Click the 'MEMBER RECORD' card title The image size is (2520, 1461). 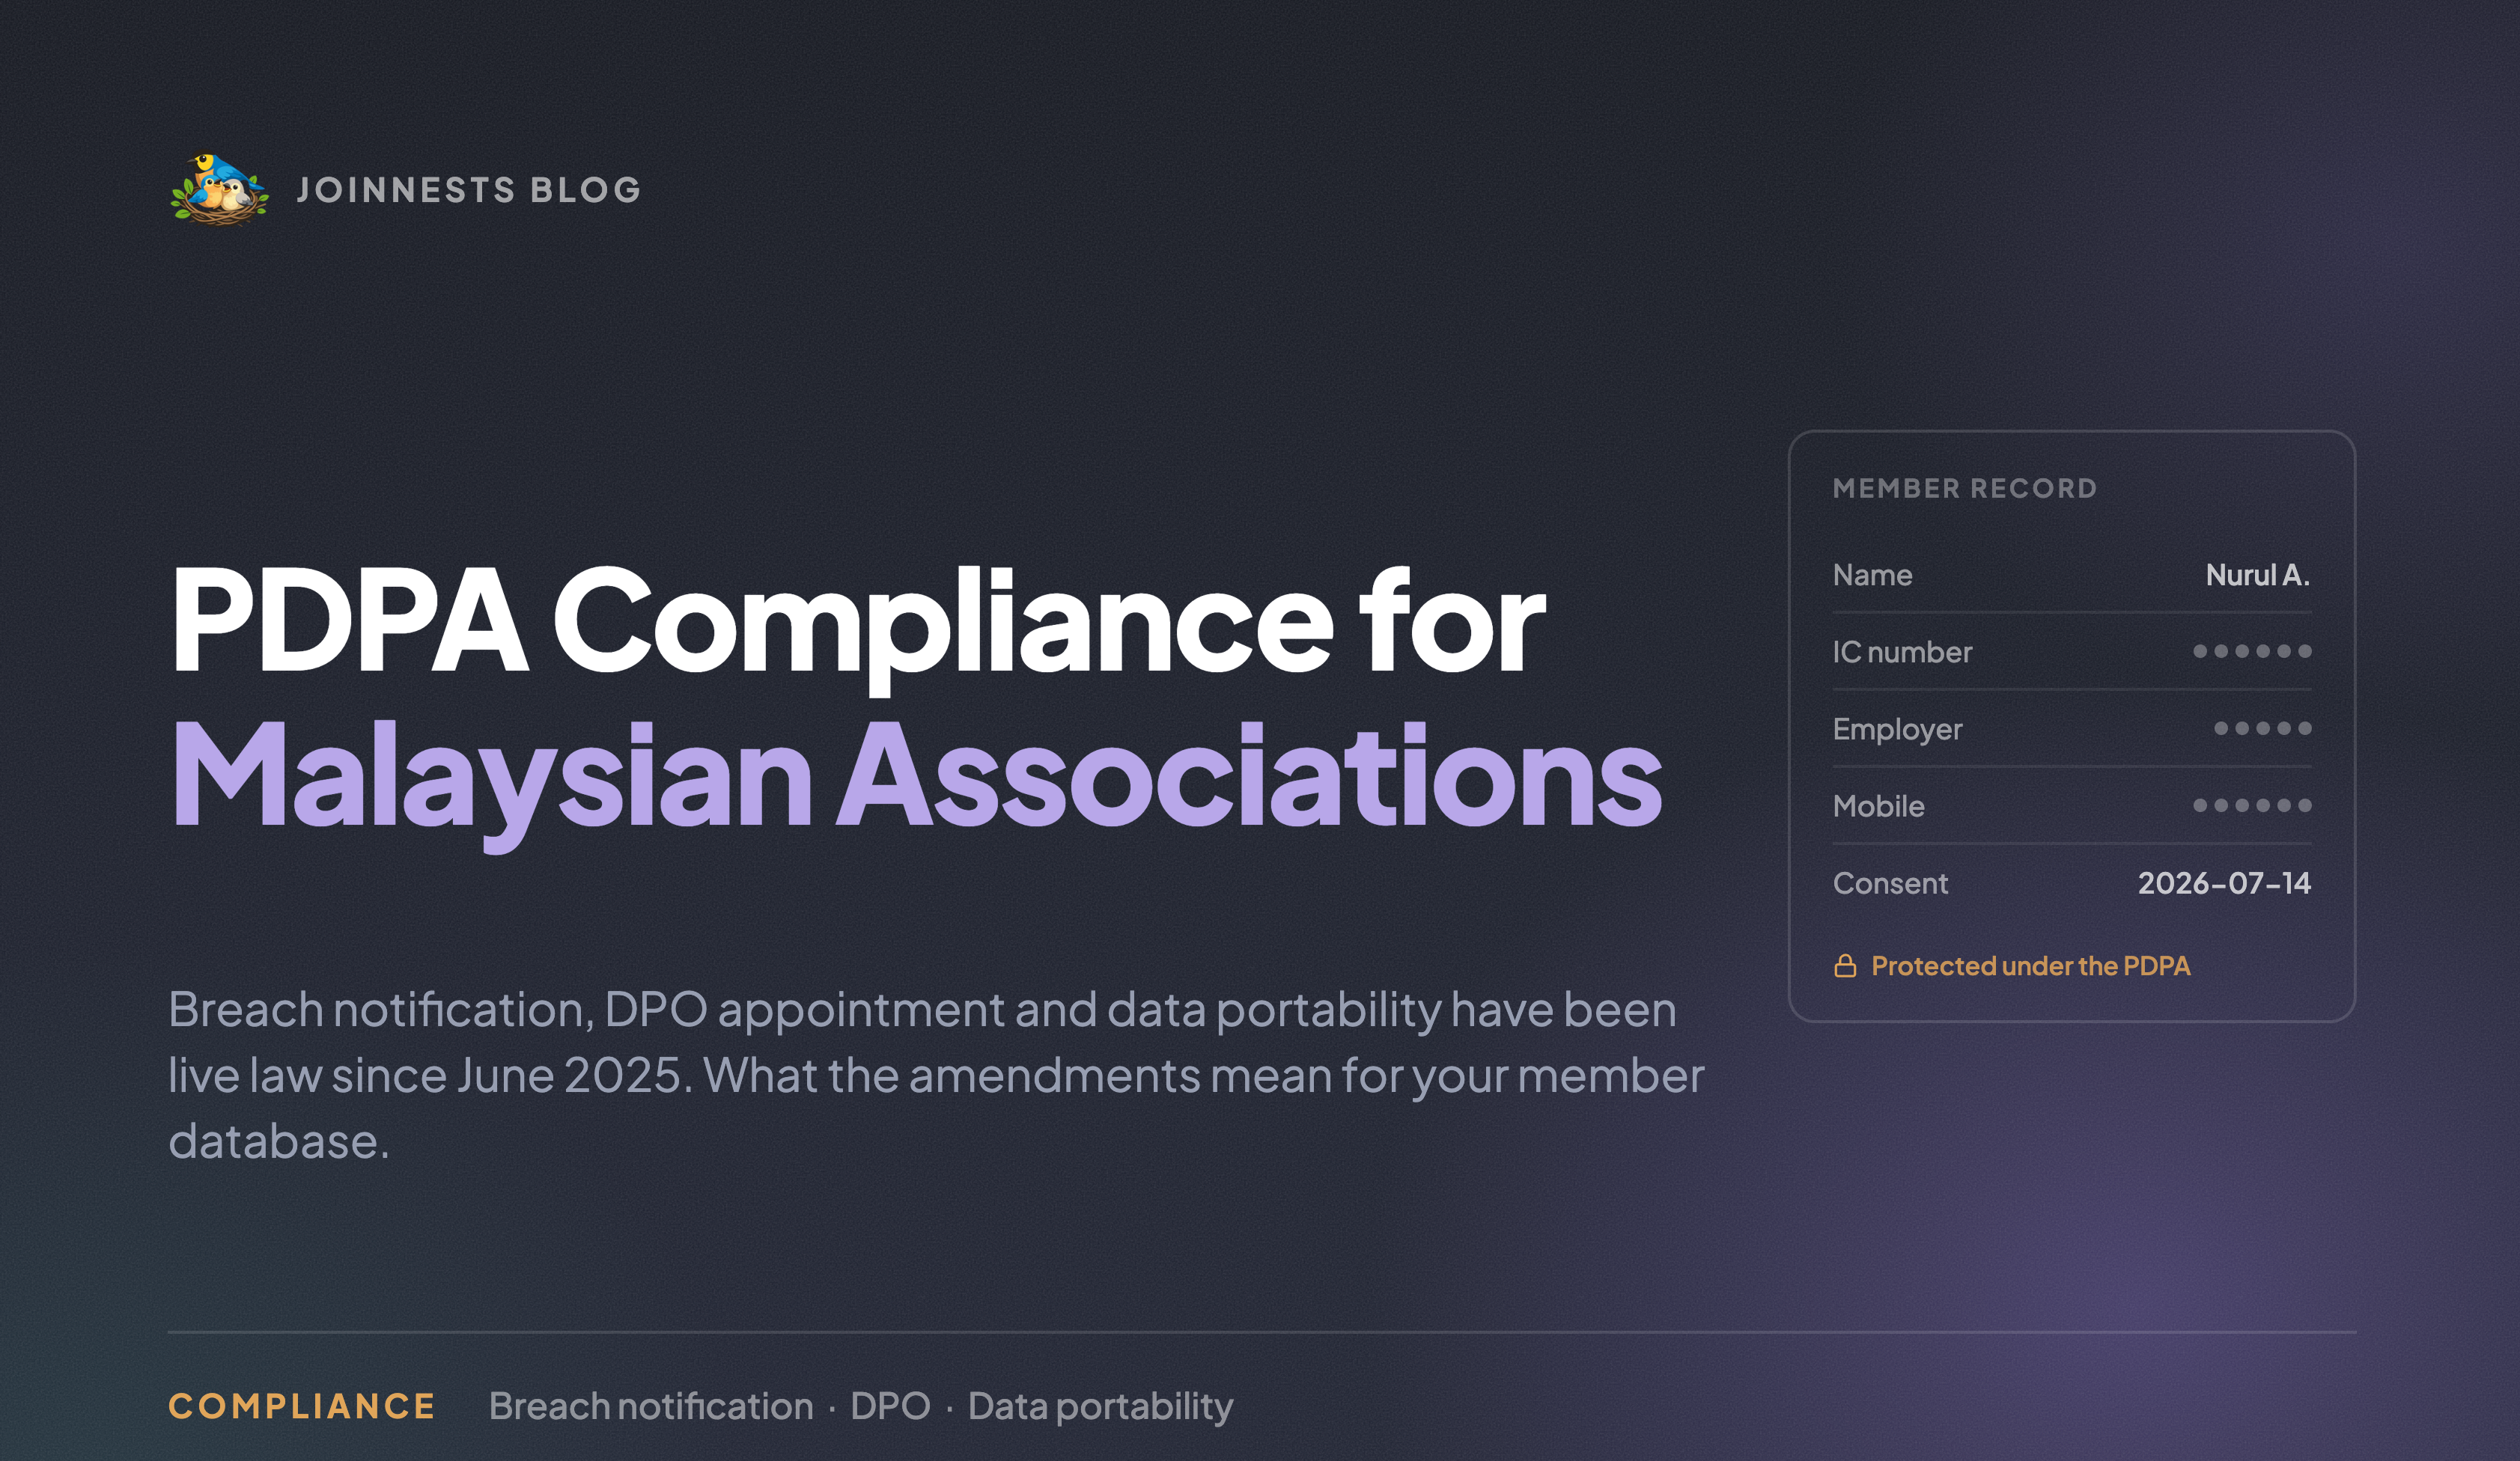point(1964,488)
